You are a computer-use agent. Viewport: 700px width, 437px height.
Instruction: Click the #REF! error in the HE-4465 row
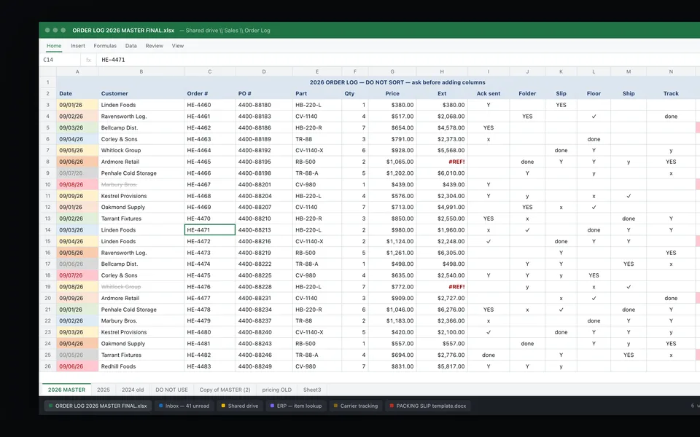pyautogui.click(x=442, y=162)
